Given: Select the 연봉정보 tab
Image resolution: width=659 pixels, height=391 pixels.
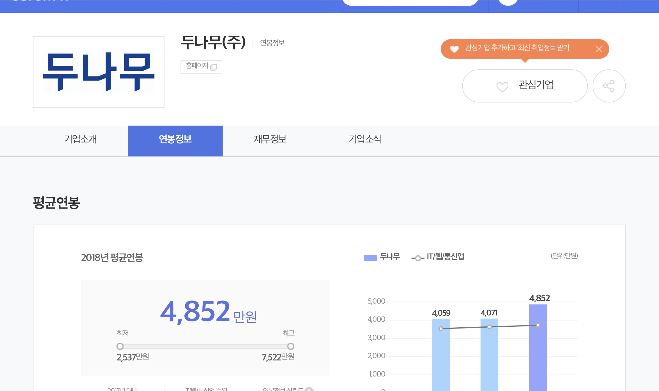Looking at the screenshot, I should coord(175,139).
